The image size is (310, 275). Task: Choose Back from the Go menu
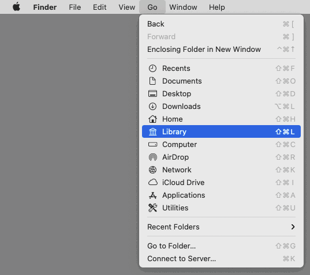pos(221,24)
